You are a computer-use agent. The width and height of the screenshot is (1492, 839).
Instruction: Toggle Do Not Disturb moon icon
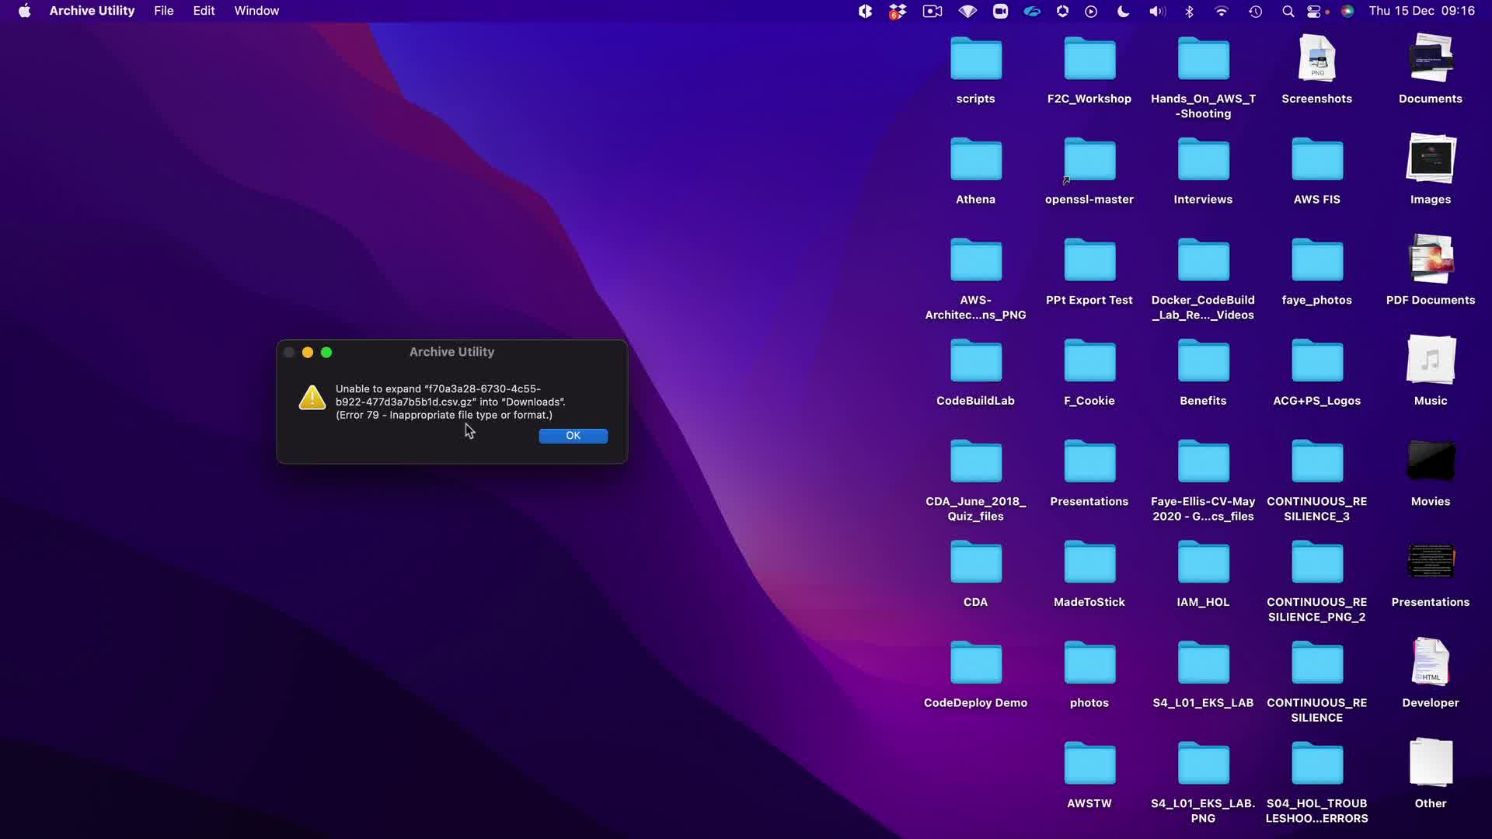point(1123,11)
